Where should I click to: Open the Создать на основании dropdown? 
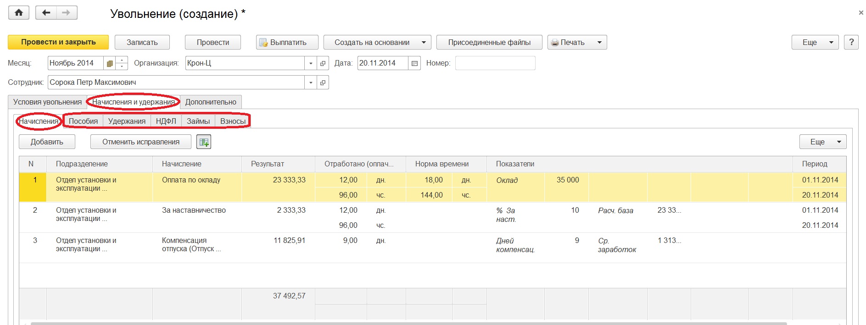[377, 42]
